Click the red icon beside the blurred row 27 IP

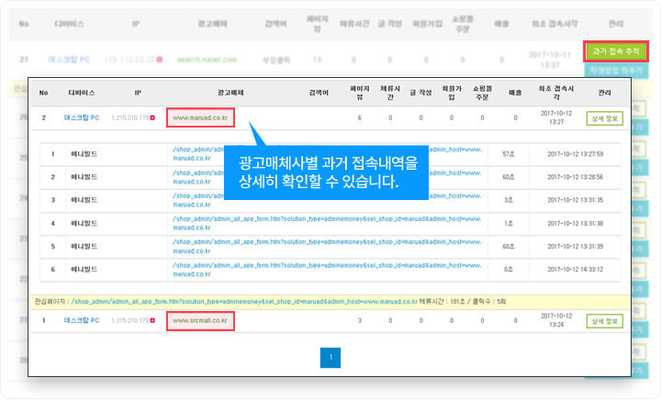160,60
